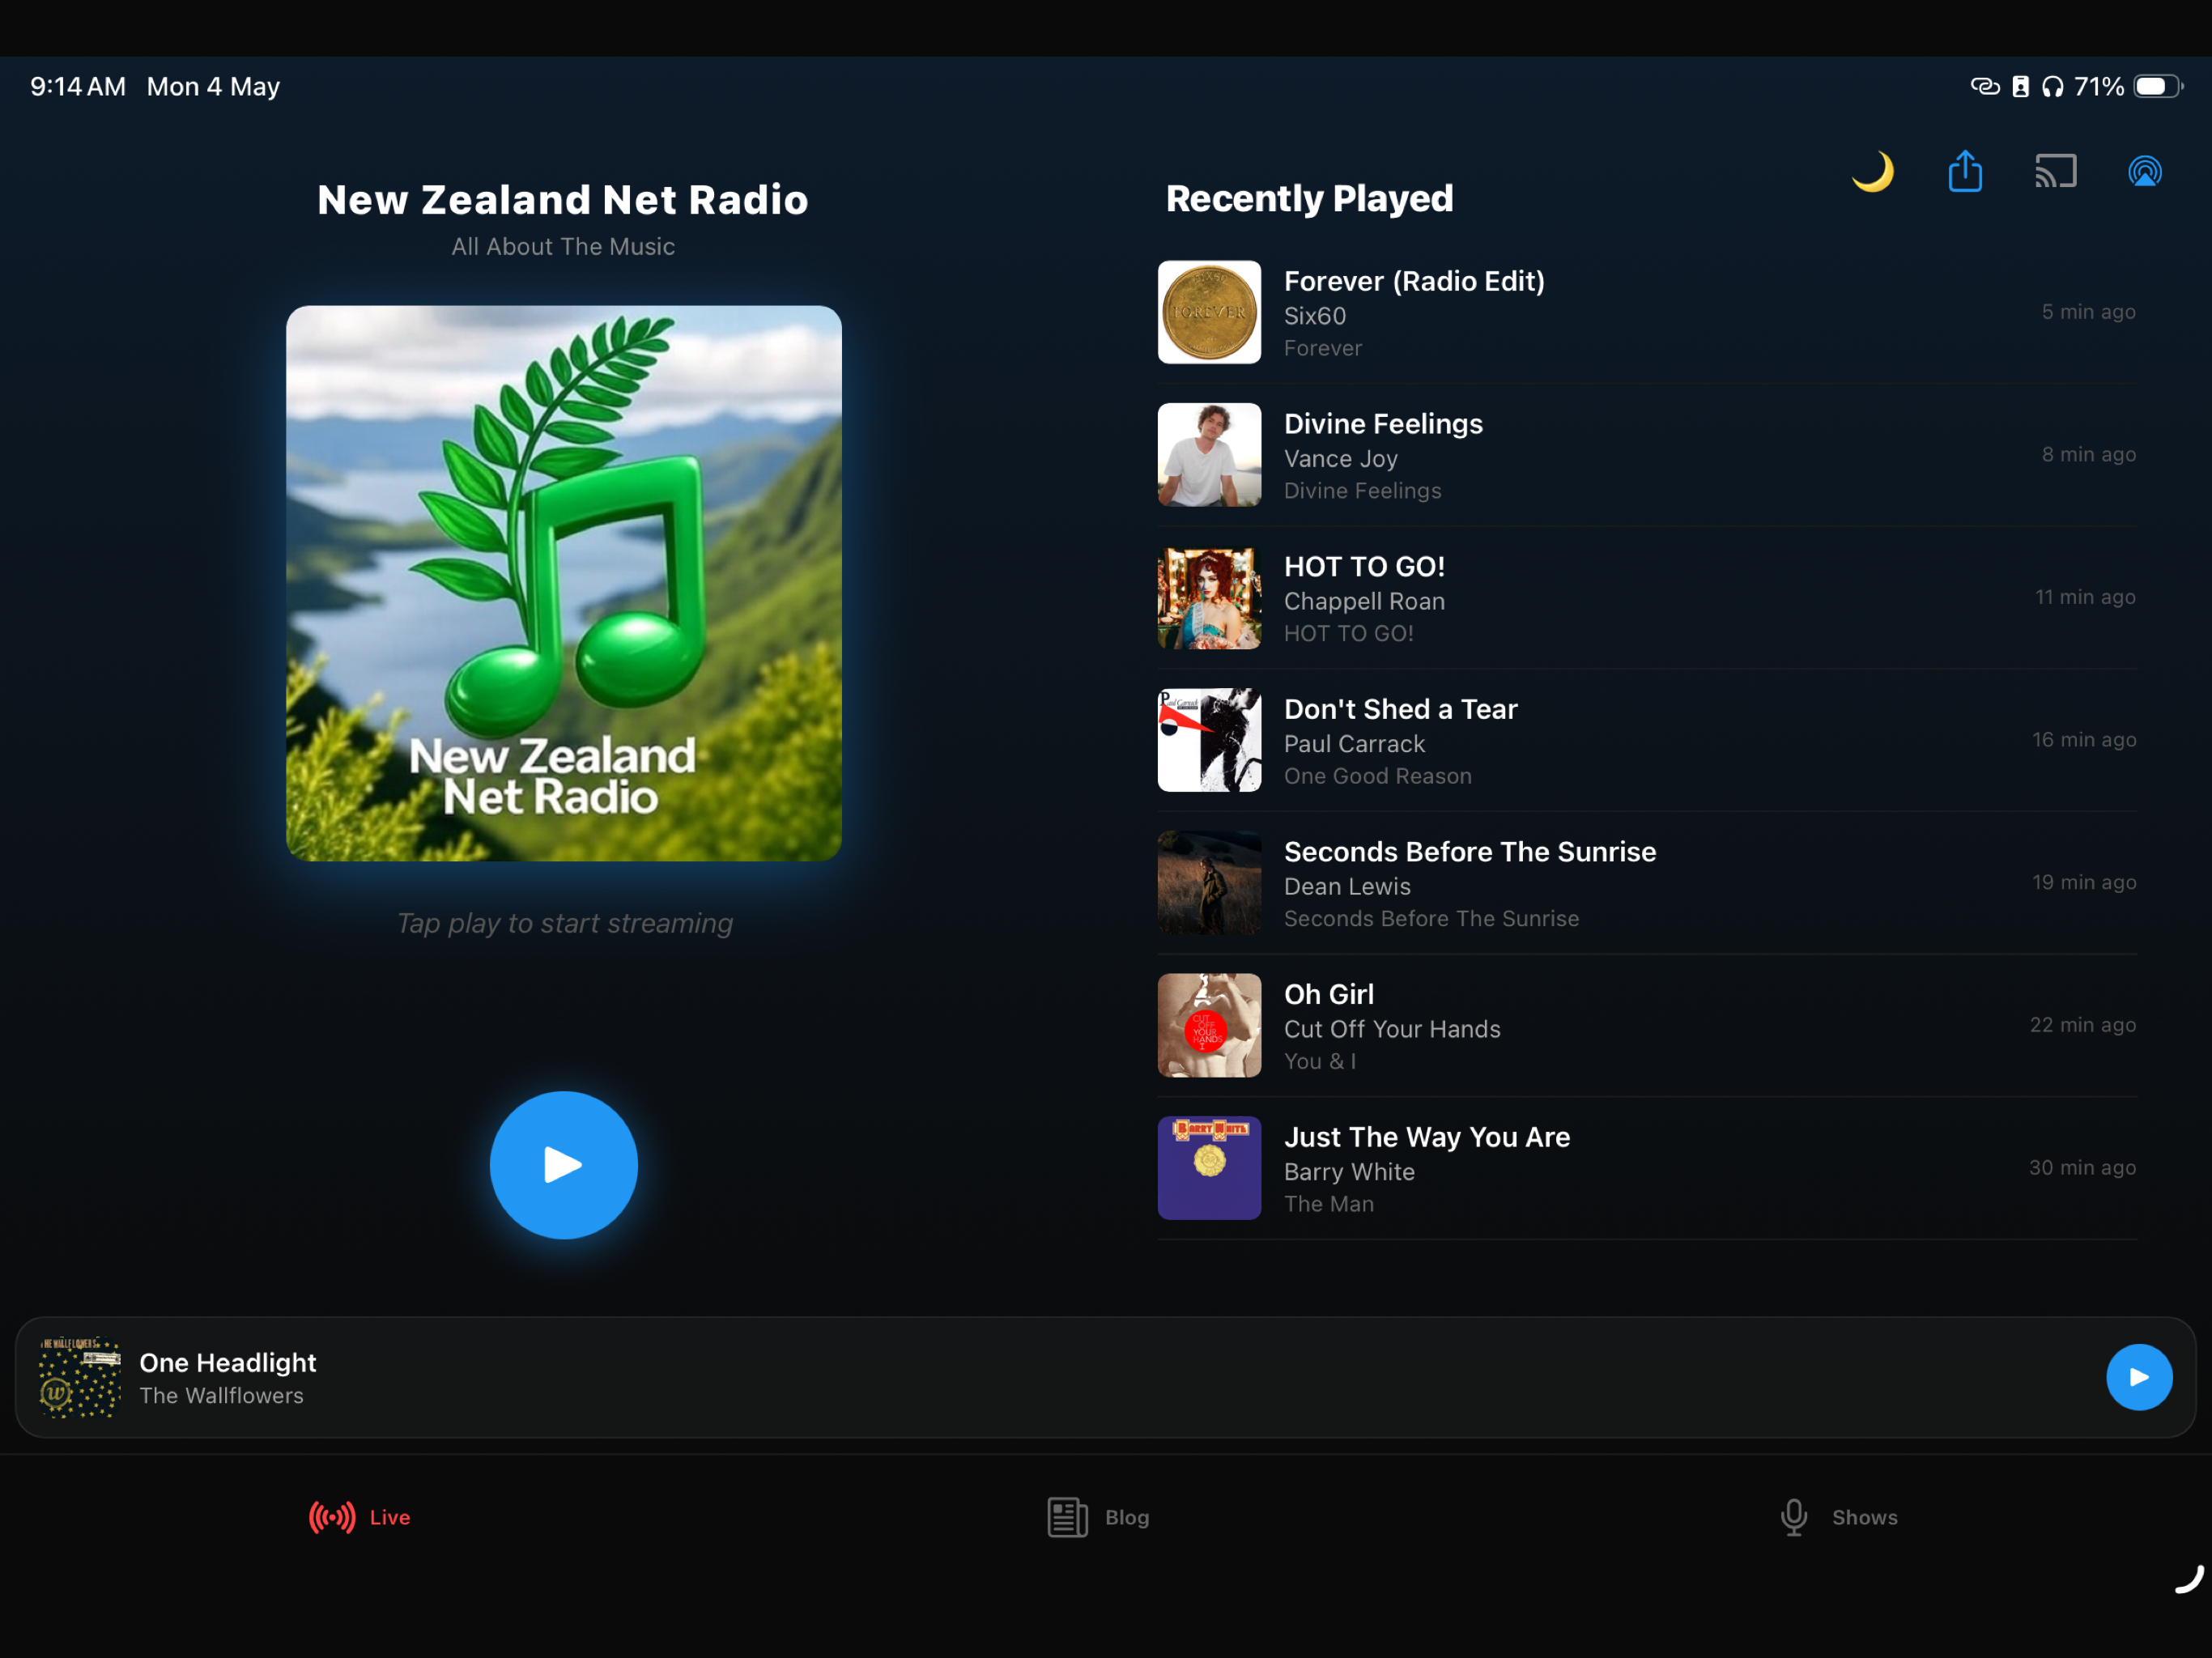Select 'Don't Shed a Tear' song title
Image resolution: width=2212 pixels, height=1658 pixels.
(1400, 709)
